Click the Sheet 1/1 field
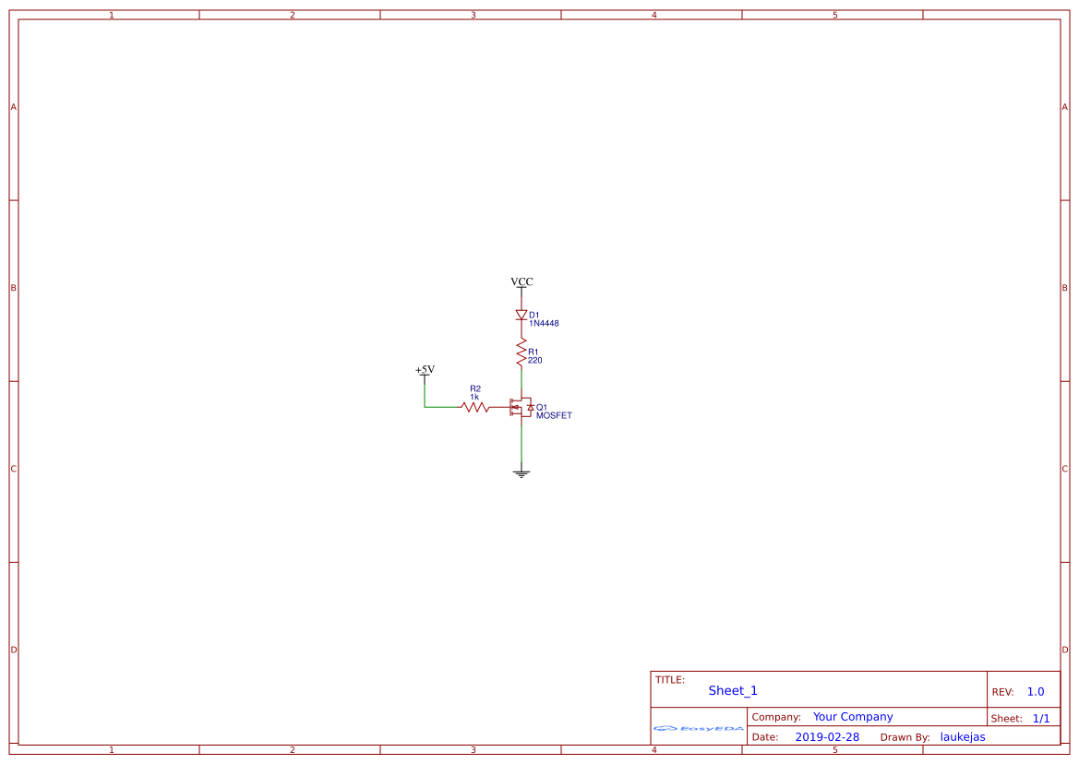The height and width of the screenshot is (764, 1079). point(1026,718)
